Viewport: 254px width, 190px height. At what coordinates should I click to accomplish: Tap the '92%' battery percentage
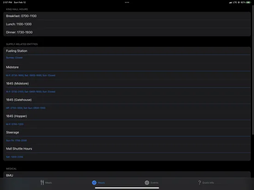pyautogui.click(x=243, y=2)
